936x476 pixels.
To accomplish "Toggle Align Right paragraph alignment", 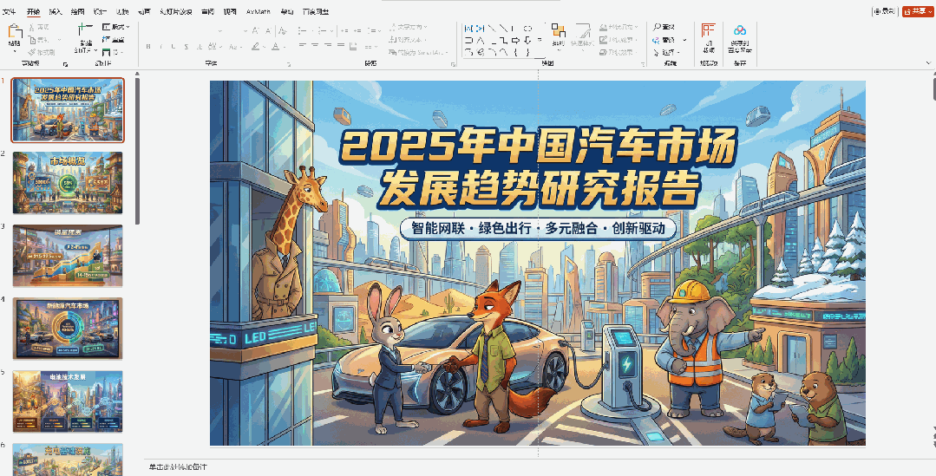I will pyautogui.click(x=328, y=47).
